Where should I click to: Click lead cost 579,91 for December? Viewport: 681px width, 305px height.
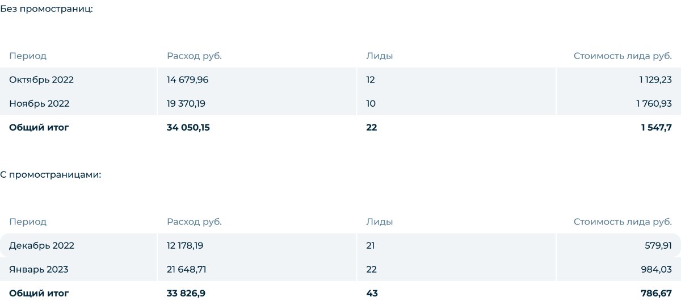coord(659,245)
